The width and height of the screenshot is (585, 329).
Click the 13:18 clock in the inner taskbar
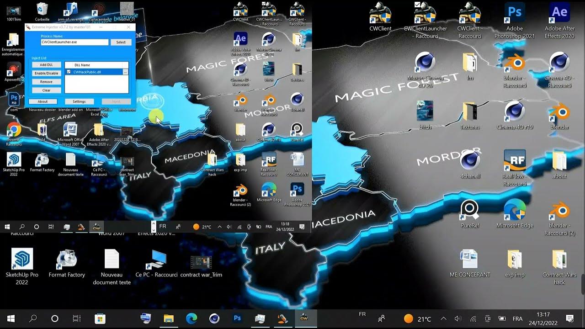coord(285,227)
